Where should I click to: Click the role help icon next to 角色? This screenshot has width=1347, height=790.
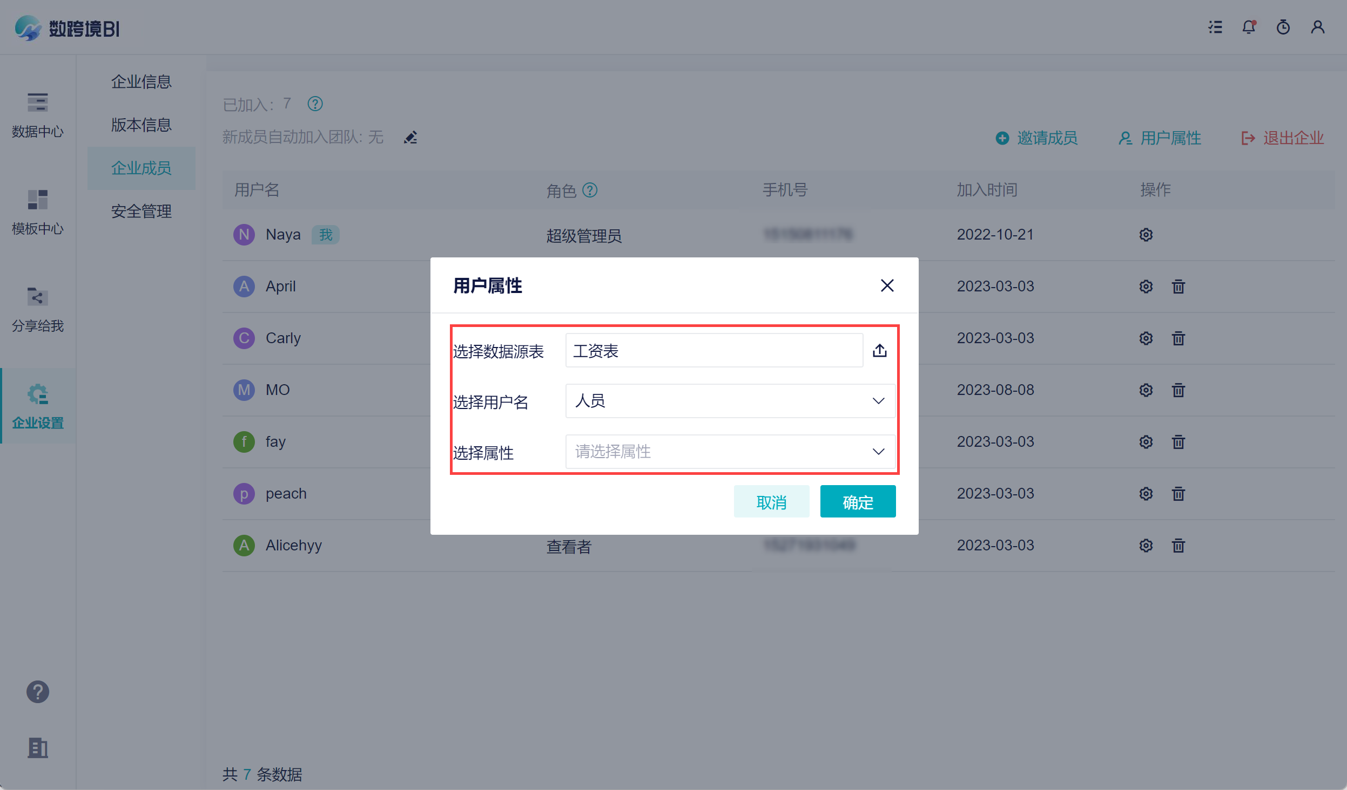click(x=590, y=190)
